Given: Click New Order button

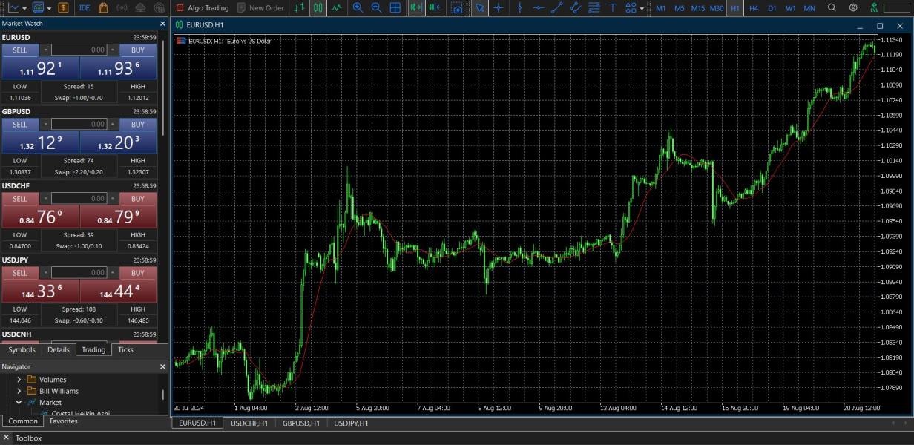Looking at the screenshot, I should pyautogui.click(x=260, y=8).
